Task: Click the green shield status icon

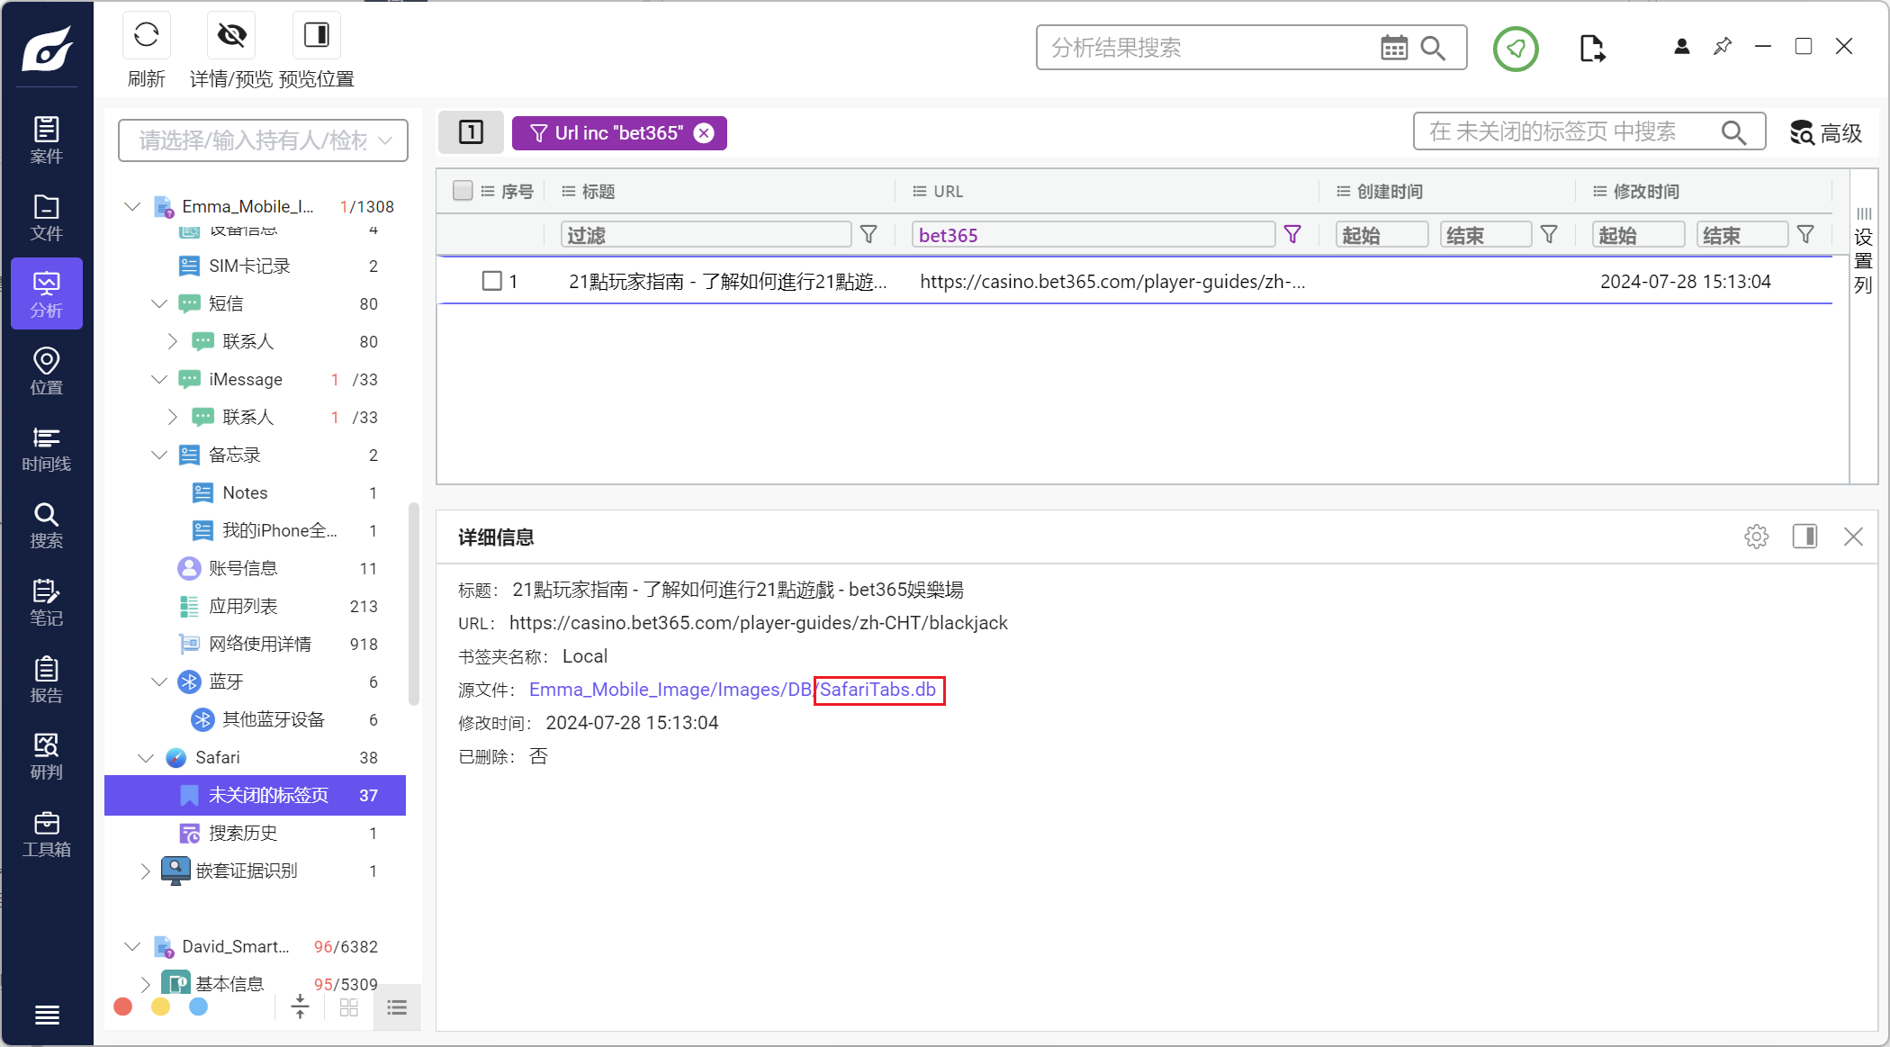Action: (1516, 49)
